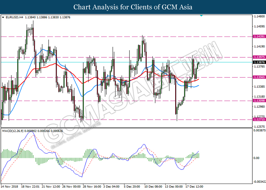This screenshot has width=266, height=190.
Task: Click the 1.12575 axis value
Action: (x=259, y=127)
